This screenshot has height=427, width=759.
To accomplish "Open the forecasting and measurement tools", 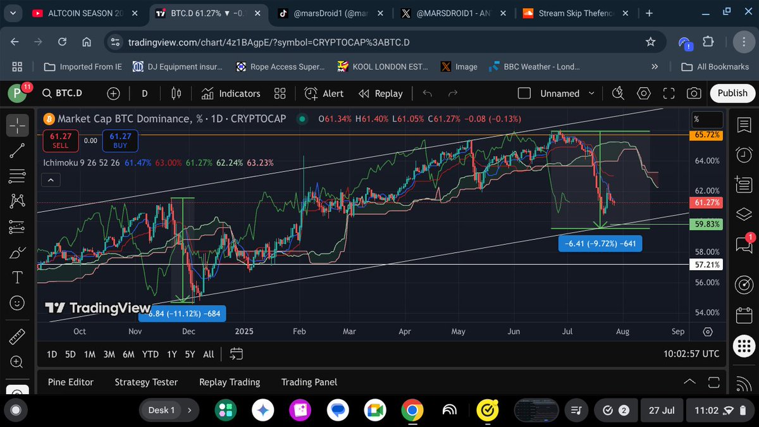I will 17,226.
